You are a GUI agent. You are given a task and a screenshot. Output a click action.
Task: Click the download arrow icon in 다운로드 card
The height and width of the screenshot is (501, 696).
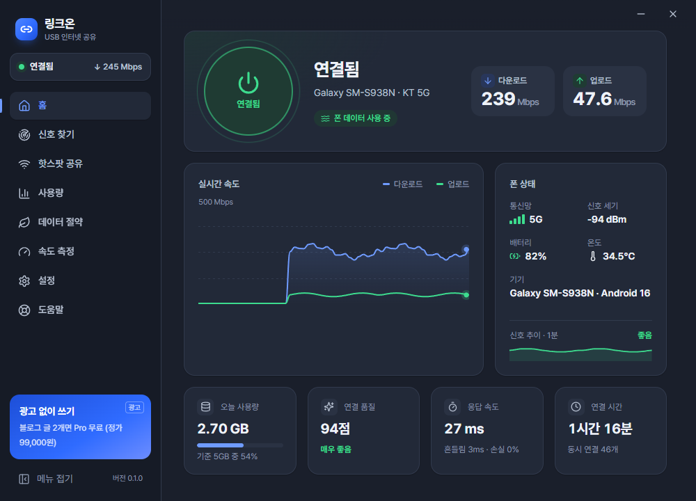488,80
